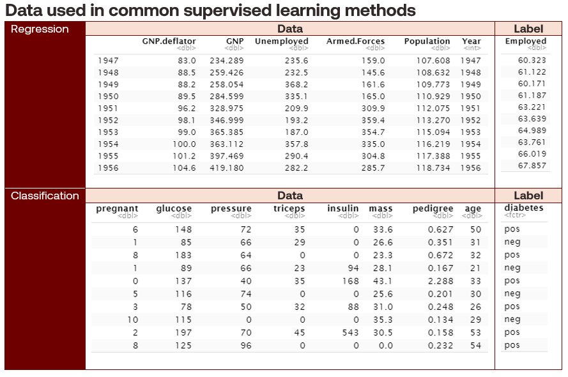Click the Label header in Classification section

pos(528,196)
